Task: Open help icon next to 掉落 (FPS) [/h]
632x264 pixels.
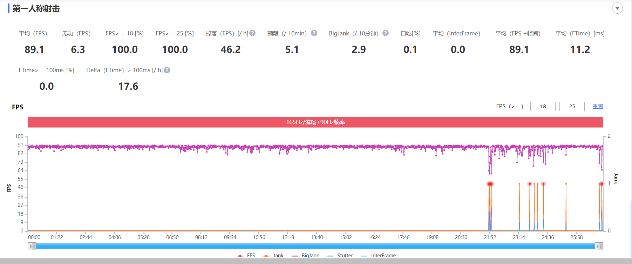Action: 252,33
